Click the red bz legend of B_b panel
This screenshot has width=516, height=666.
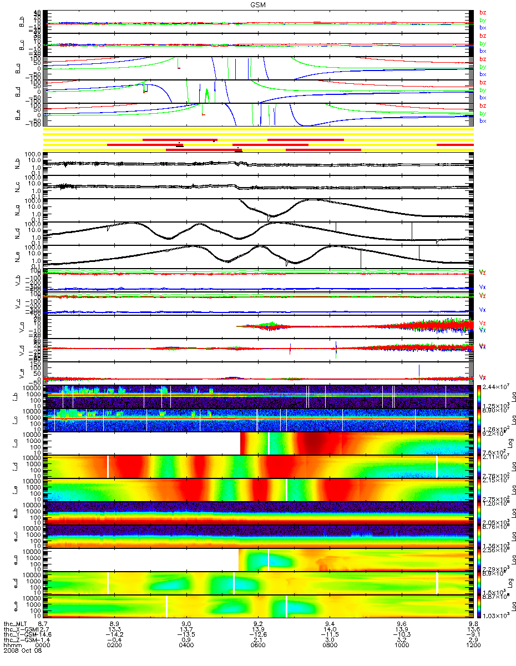pyautogui.click(x=483, y=13)
